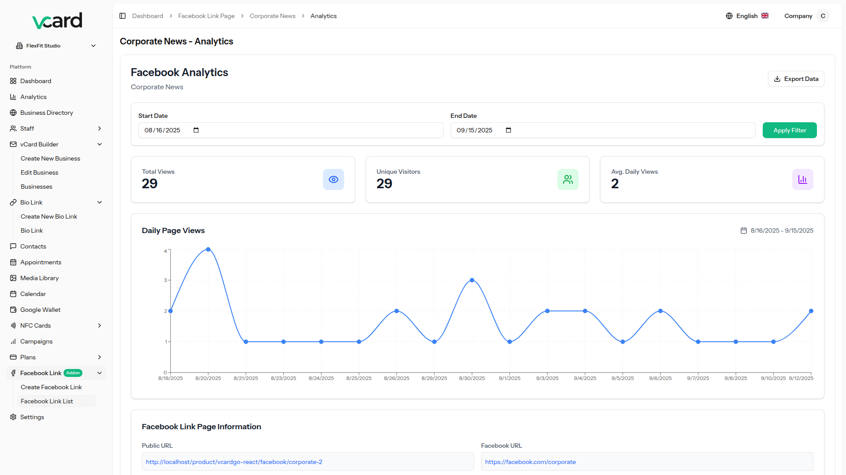Click the Business Directory globe icon

13,113
